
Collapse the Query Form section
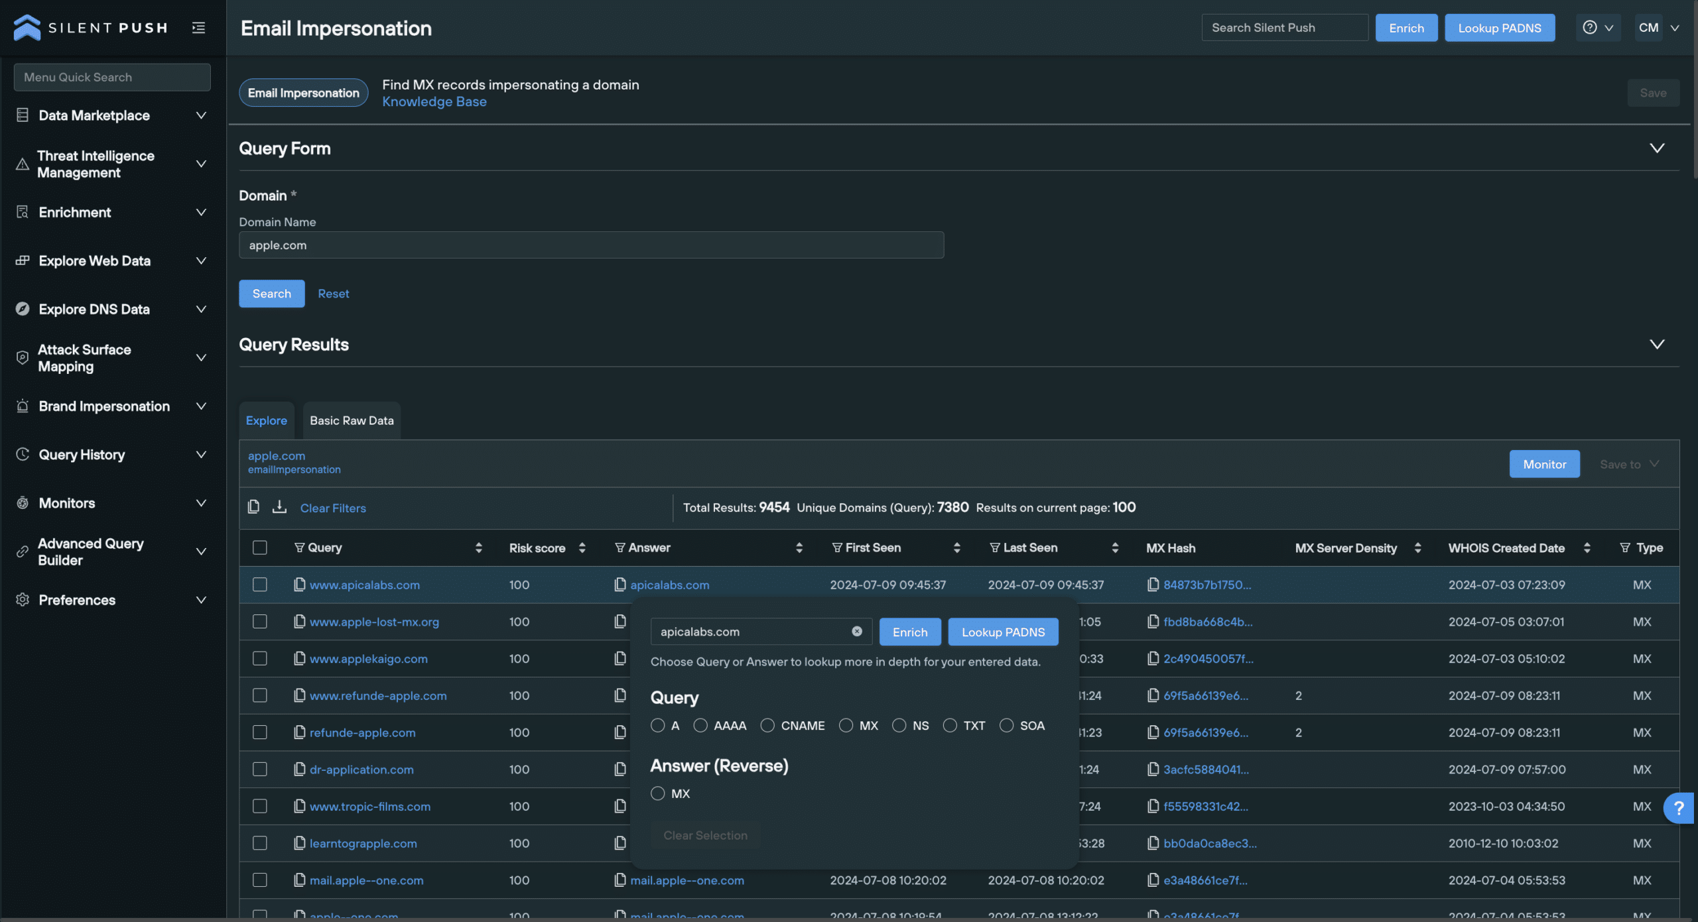click(1657, 148)
